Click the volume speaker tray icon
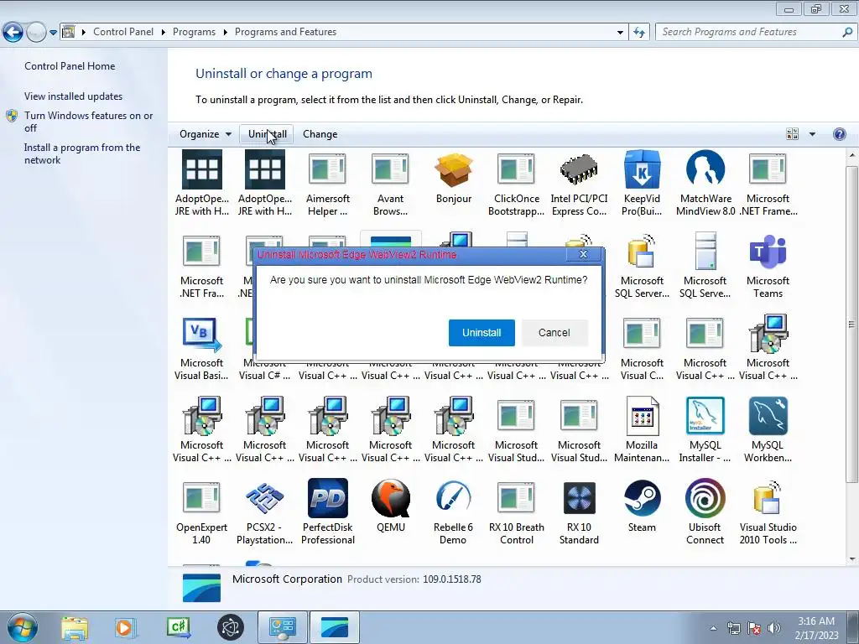The image size is (859, 644). click(x=774, y=628)
